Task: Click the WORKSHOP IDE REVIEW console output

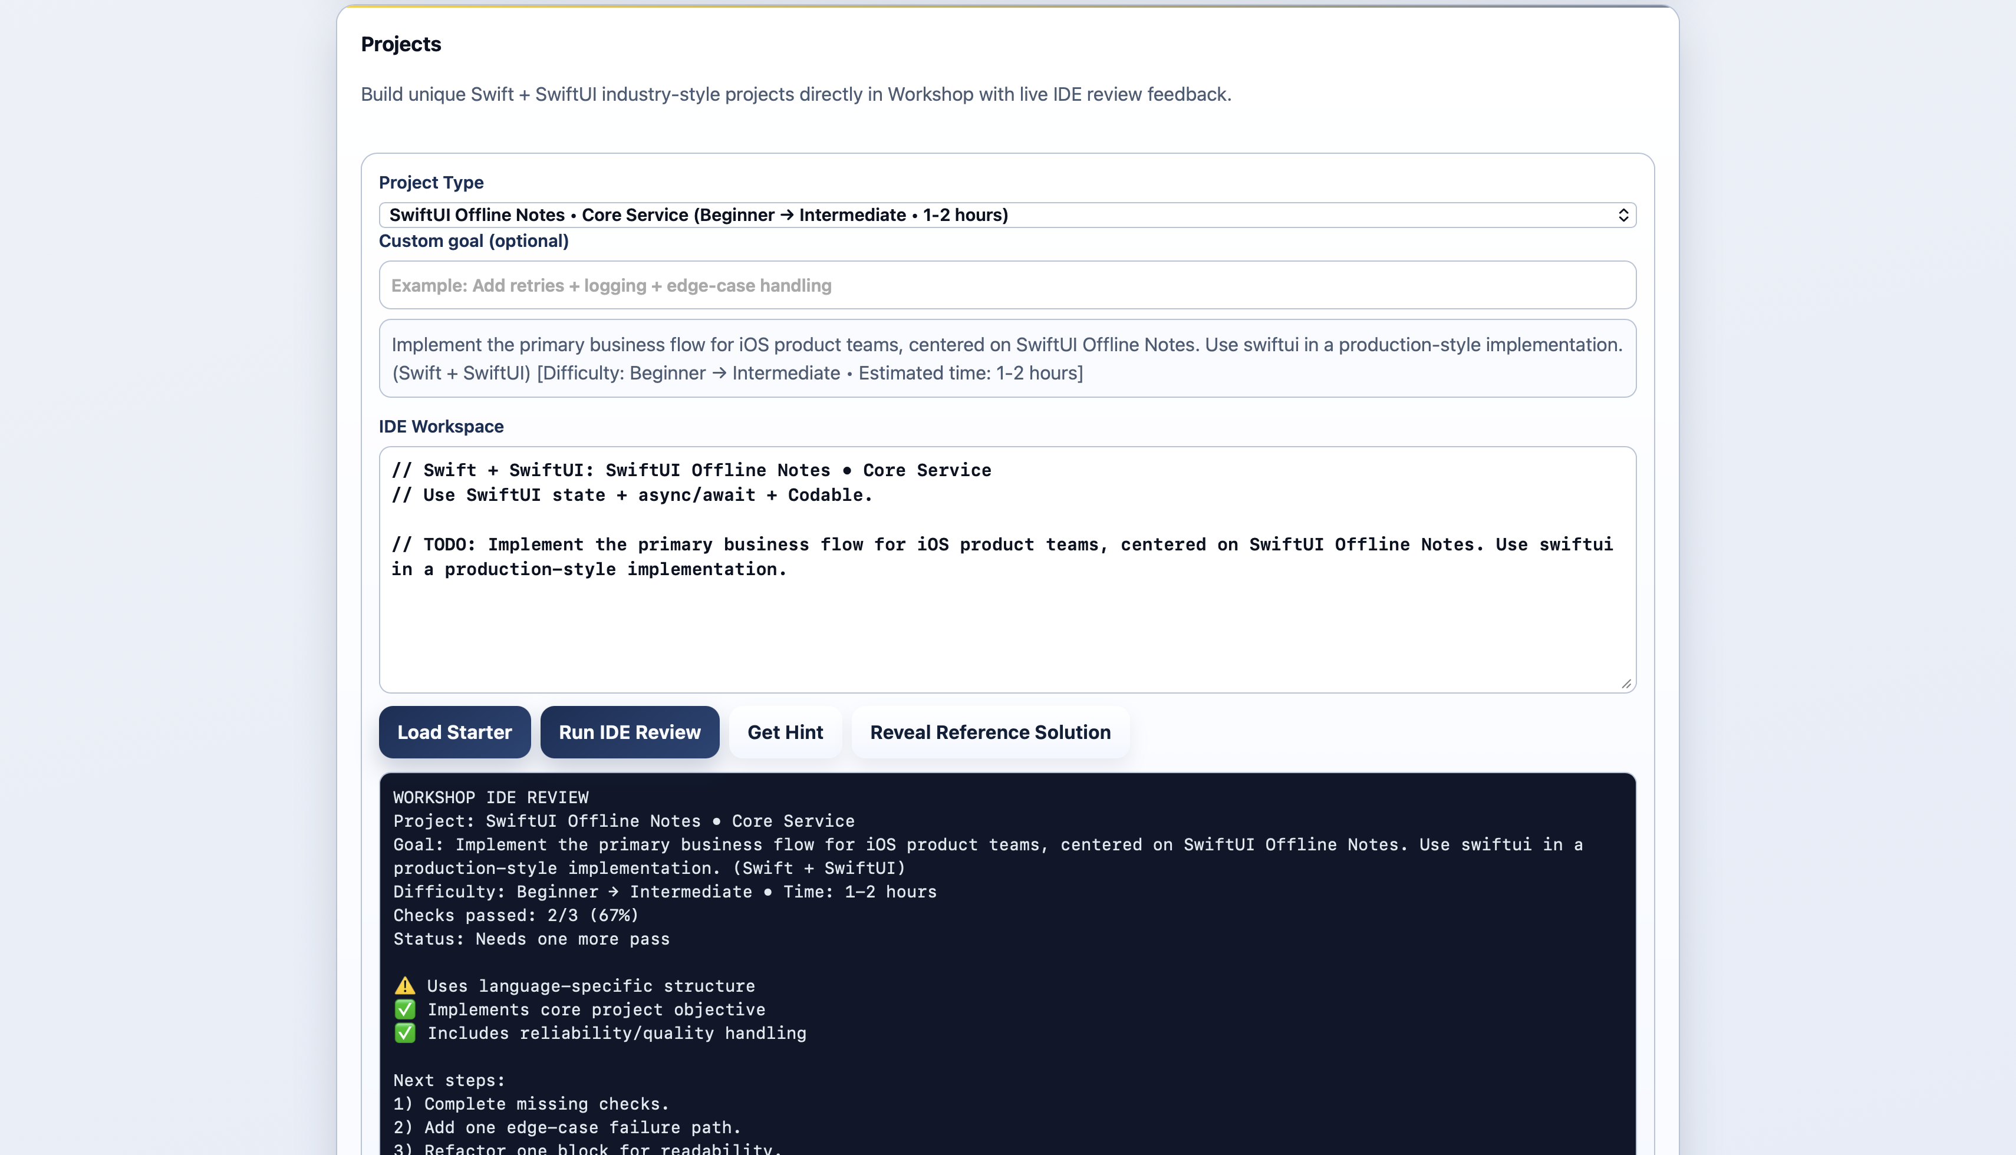Action: [490, 797]
